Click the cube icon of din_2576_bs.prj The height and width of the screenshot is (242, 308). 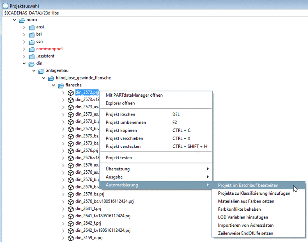(x=71, y=195)
